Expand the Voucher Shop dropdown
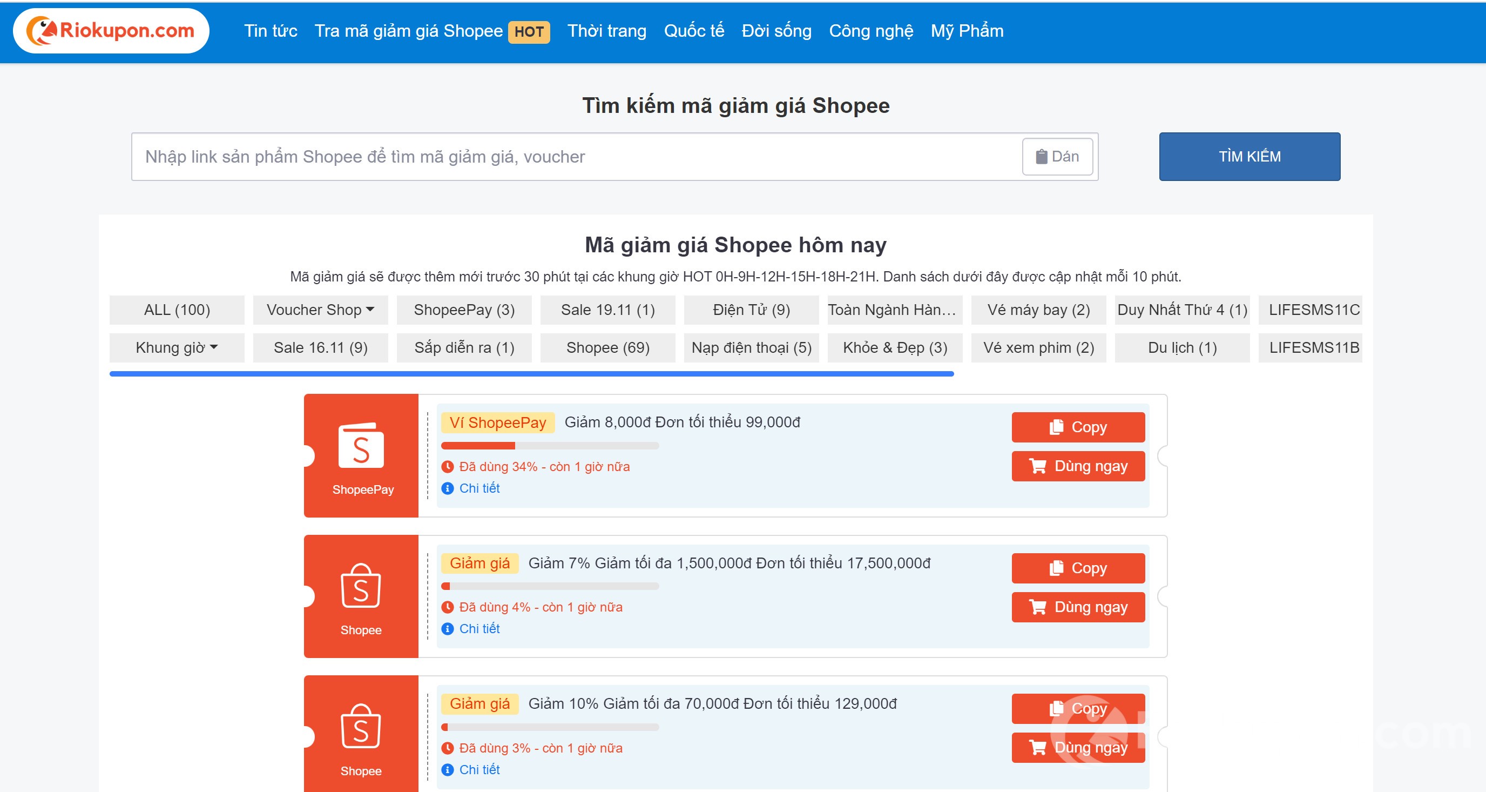Image resolution: width=1486 pixels, height=792 pixels. tap(320, 310)
